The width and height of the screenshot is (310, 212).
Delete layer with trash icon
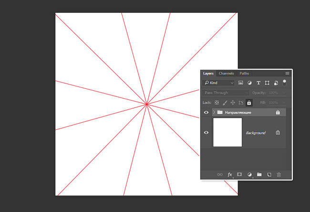(279, 175)
